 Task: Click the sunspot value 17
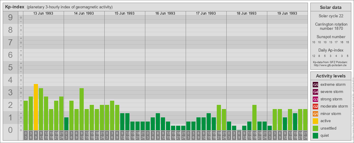coord(336,42)
